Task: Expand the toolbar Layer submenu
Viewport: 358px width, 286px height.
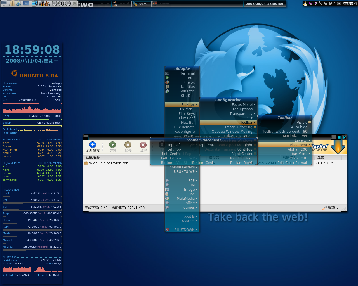Action: tap(285, 140)
